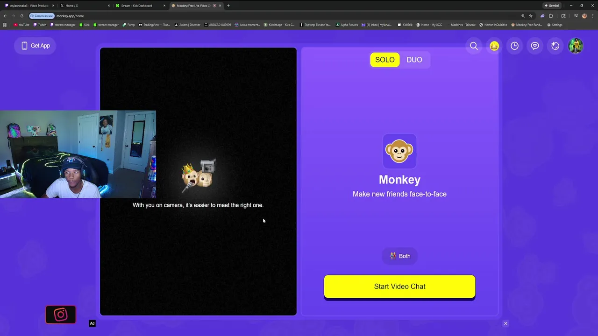Click the webcam overlay thumbnail

click(x=78, y=154)
